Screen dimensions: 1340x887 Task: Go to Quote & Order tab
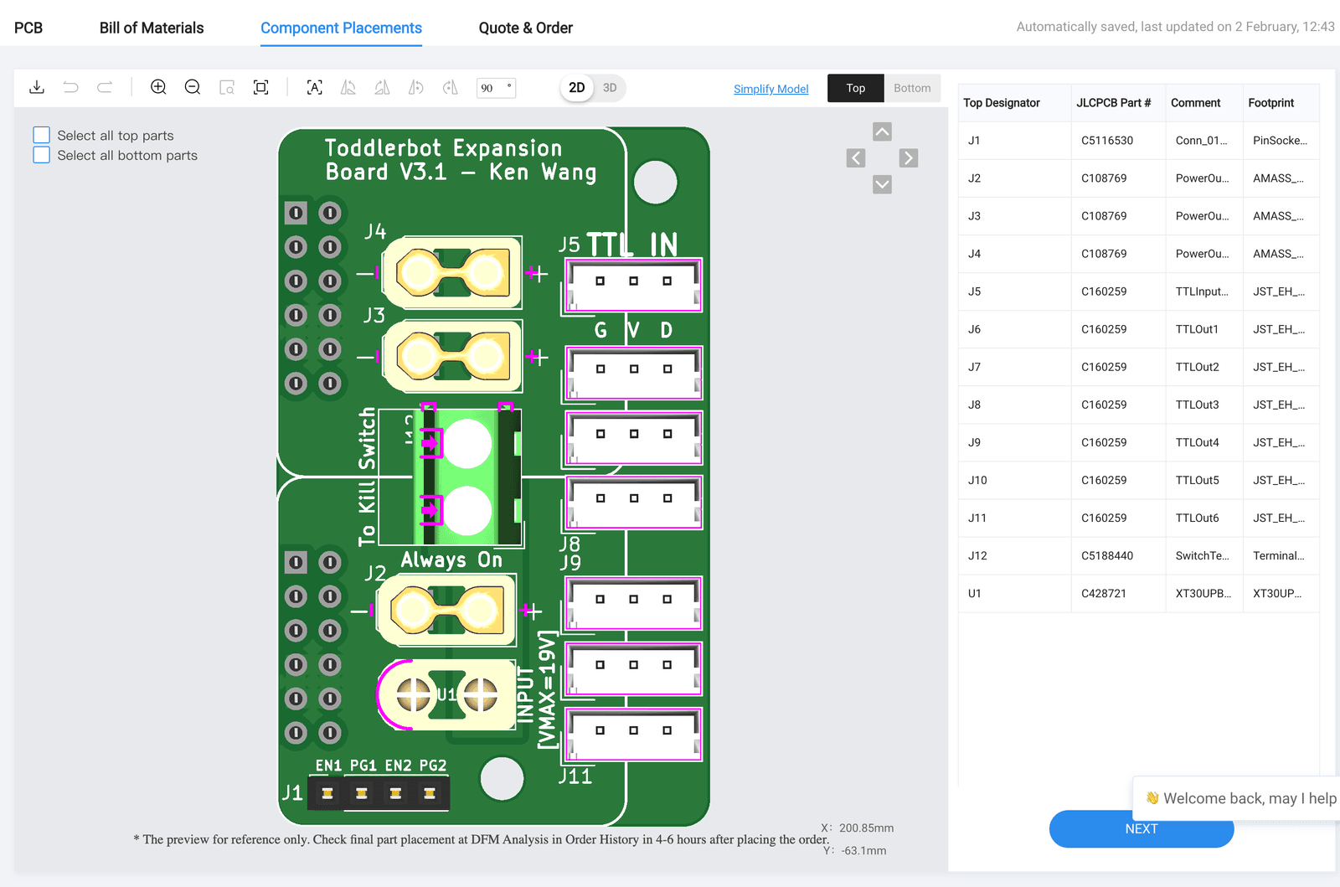pos(526,28)
